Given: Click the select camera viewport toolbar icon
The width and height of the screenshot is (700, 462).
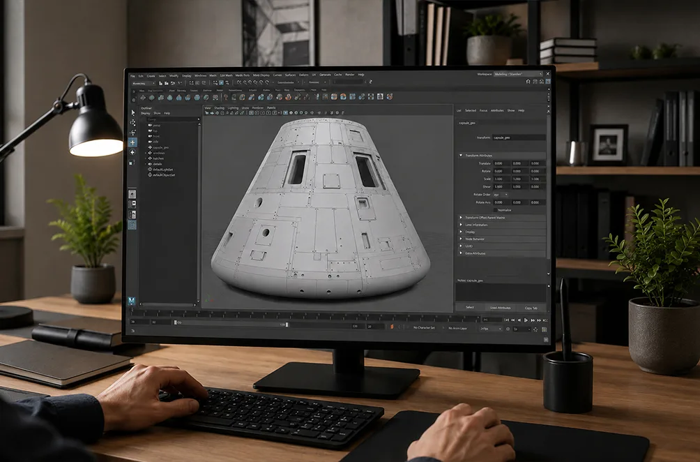Looking at the screenshot, I should (x=206, y=113).
